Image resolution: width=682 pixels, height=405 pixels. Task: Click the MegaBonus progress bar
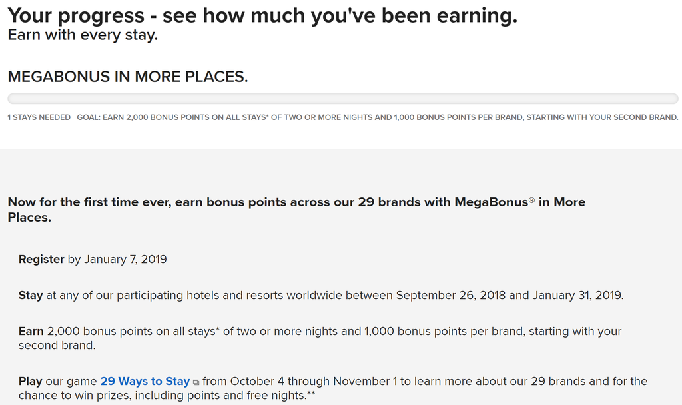(x=342, y=99)
